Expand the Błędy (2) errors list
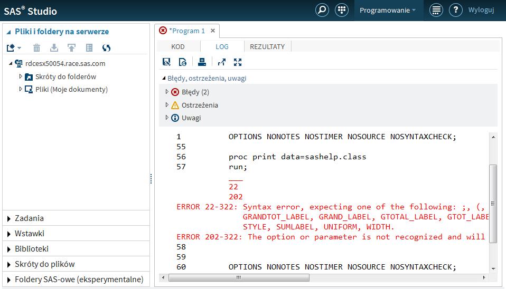Viewport: 506px width, 289px height. click(x=167, y=92)
